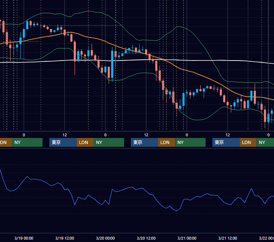Click hour label 12 above 3/19 12:00
Screen dimensions: 274x242
pos(64,135)
